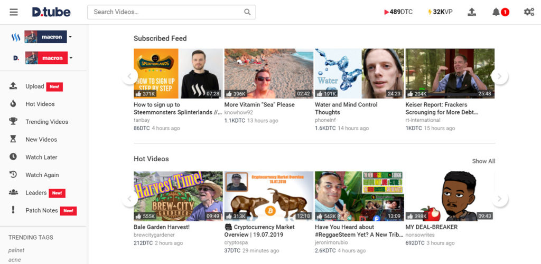541x264 pixels.
Task: Open Watch Again list
Action: tap(42, 175)
